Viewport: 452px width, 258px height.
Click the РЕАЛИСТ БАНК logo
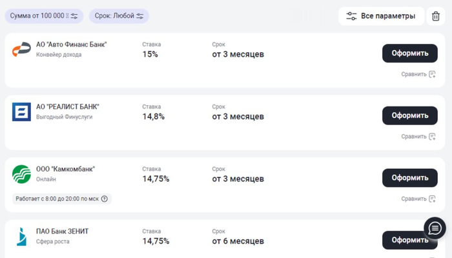(x=22, y=112)
